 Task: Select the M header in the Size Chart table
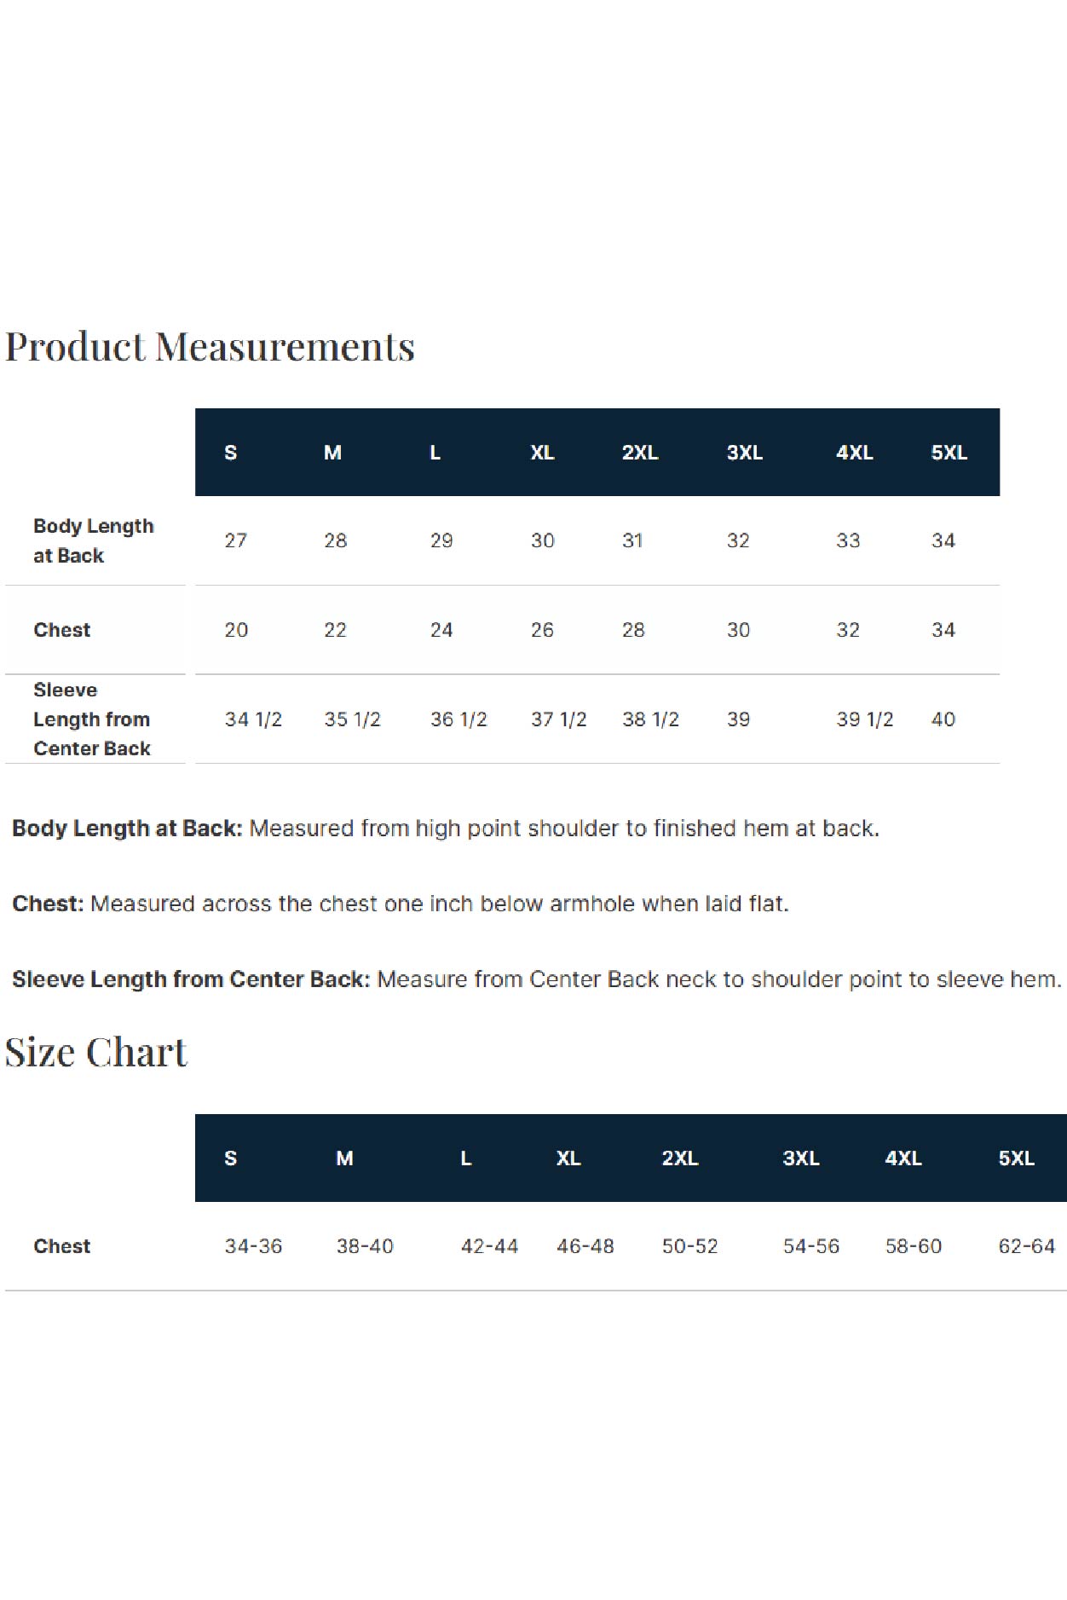344,1158
